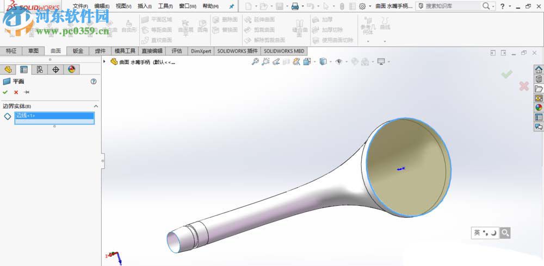The image size is (544, 266).
Task: Open Display Style cube icon
Action: tap(323, 62)
